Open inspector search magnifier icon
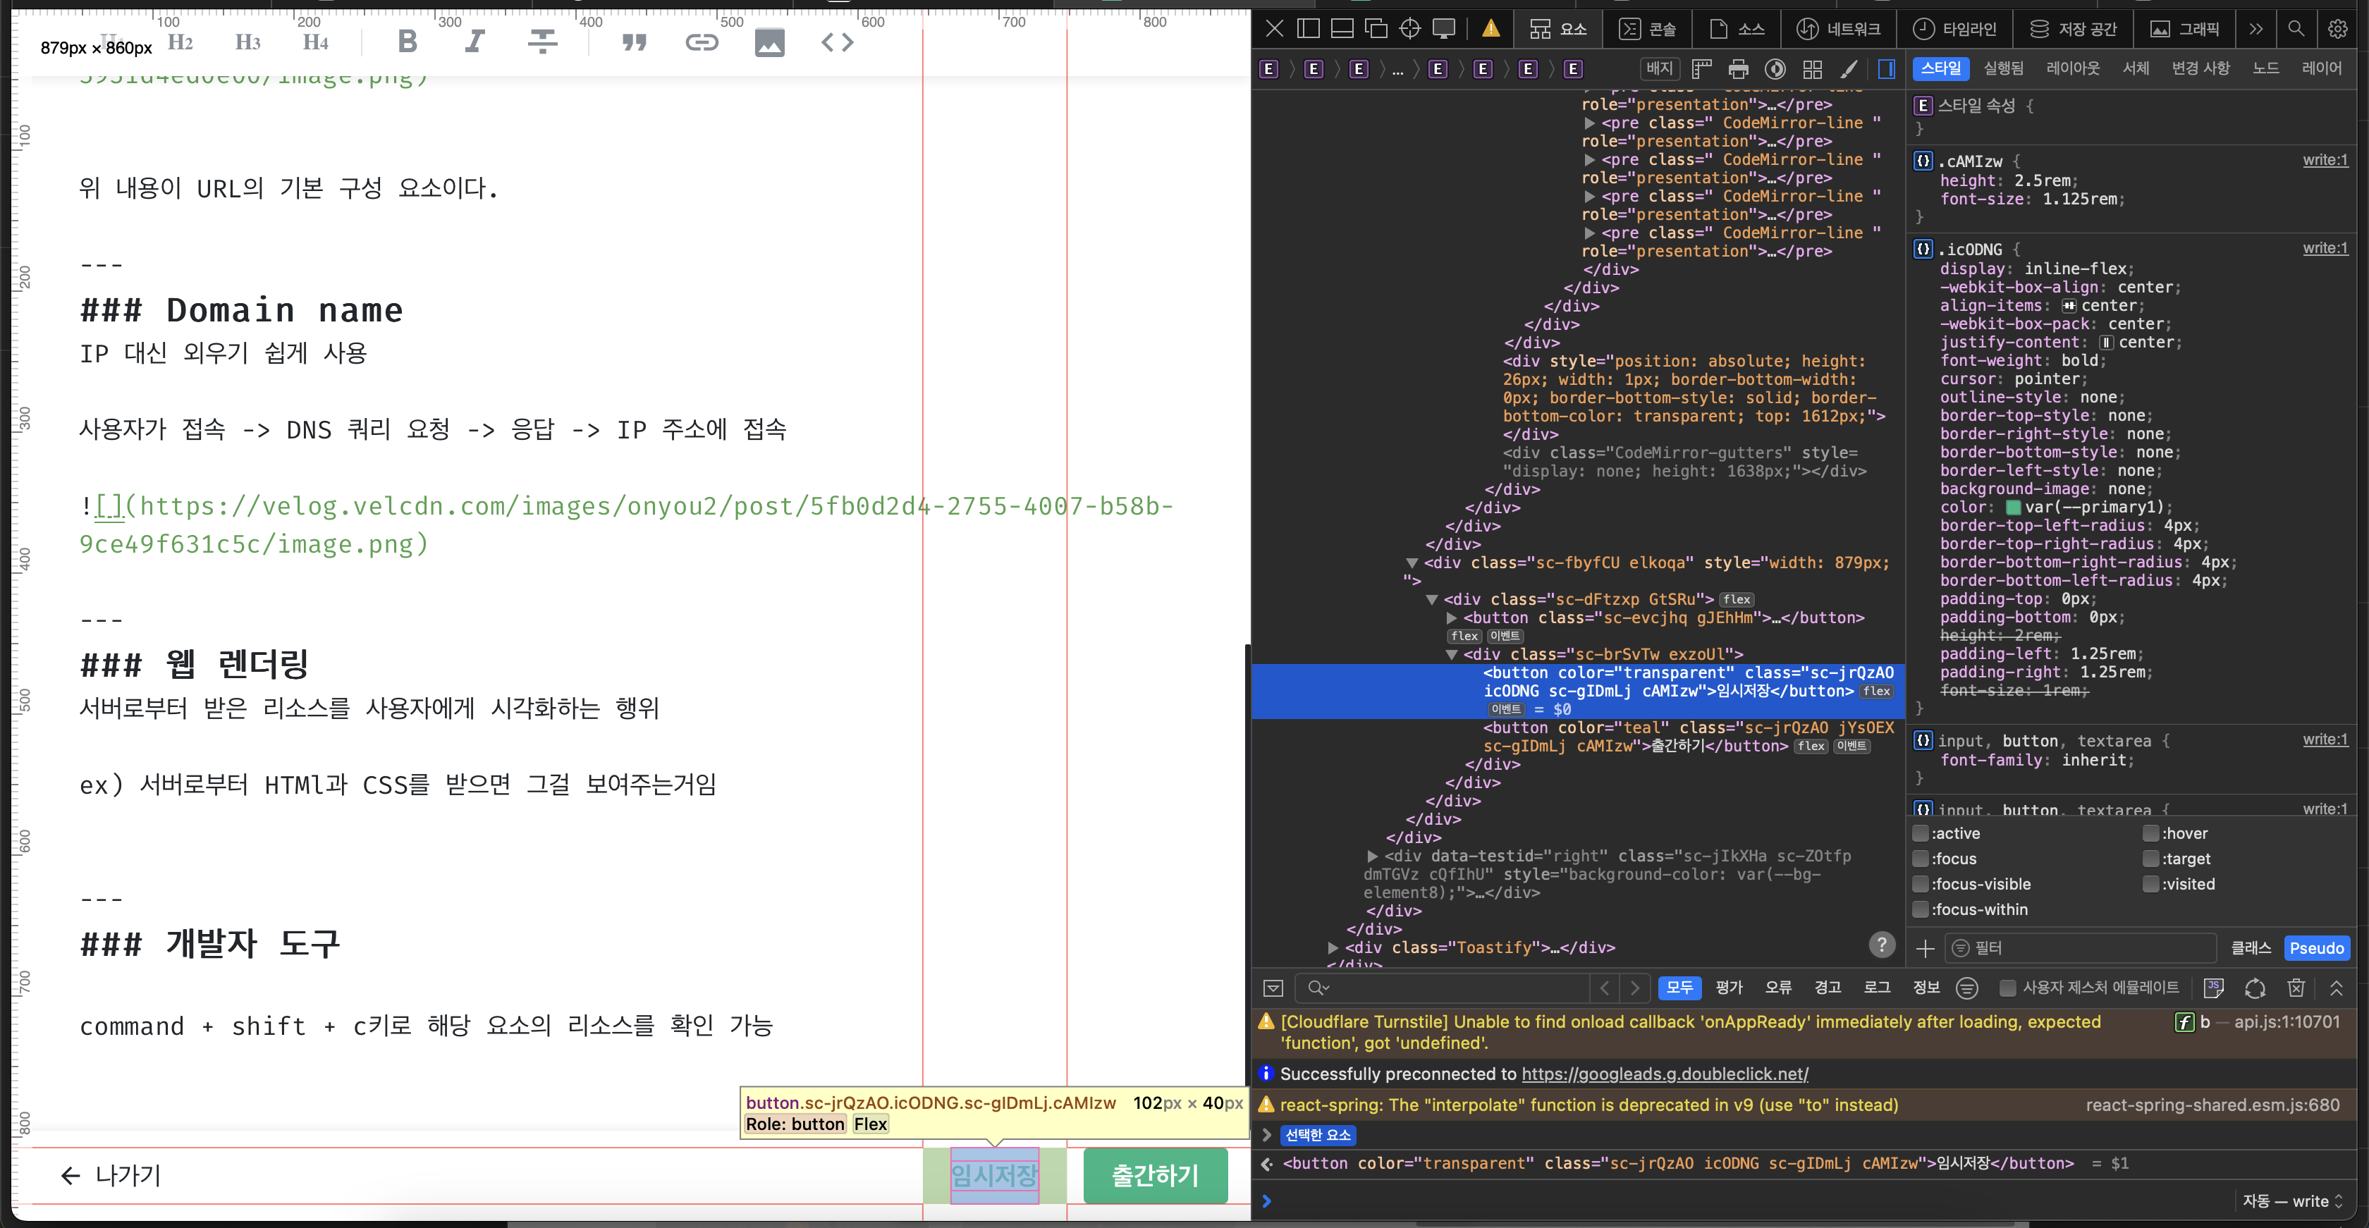The image size is (2369, 1228). (2296, 28)
